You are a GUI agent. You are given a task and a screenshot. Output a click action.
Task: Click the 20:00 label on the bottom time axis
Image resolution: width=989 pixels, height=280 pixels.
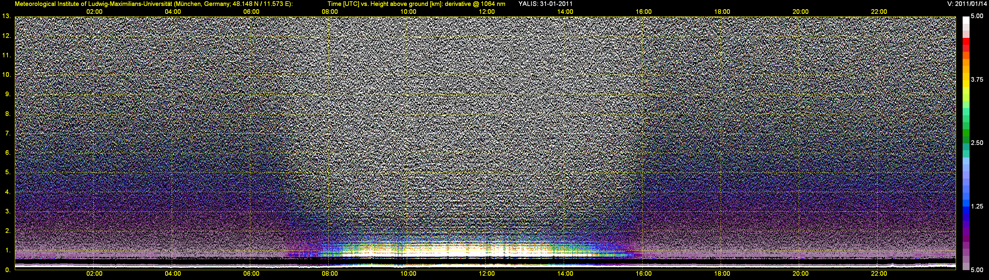[x=800, y=274]
